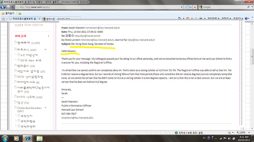Open the Windows Start button
The image size is (254, 142).
tap(5, 138)
